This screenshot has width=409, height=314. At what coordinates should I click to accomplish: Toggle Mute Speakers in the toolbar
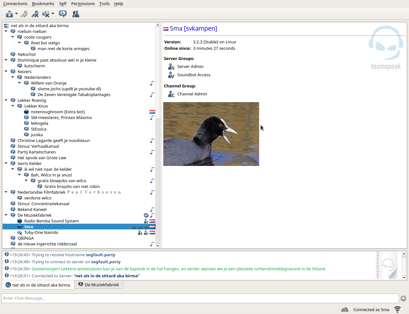(46, 14)
